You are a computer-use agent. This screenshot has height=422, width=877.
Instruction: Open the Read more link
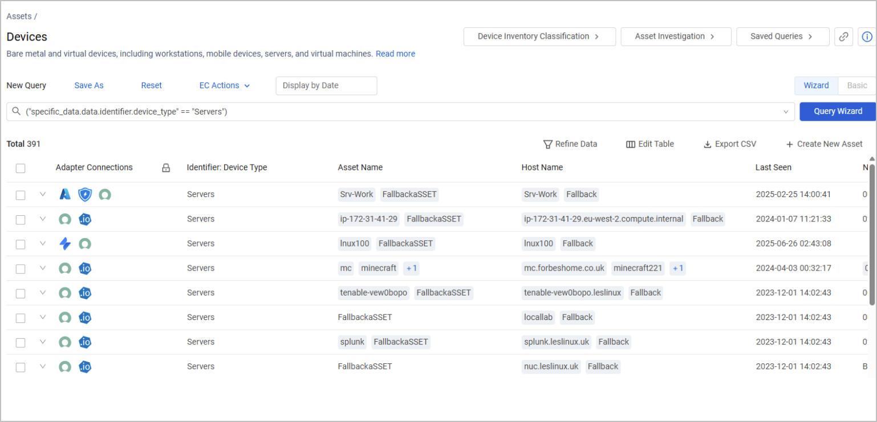[395, 54]
